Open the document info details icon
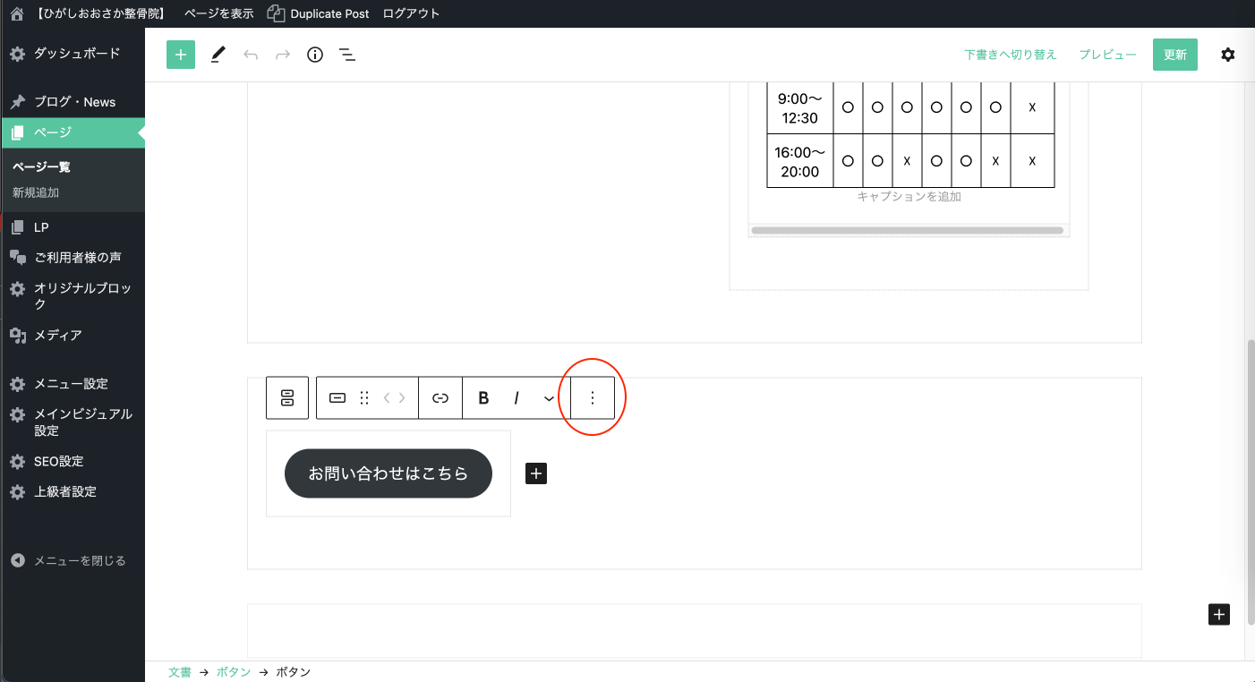 (x=315, y=55)
